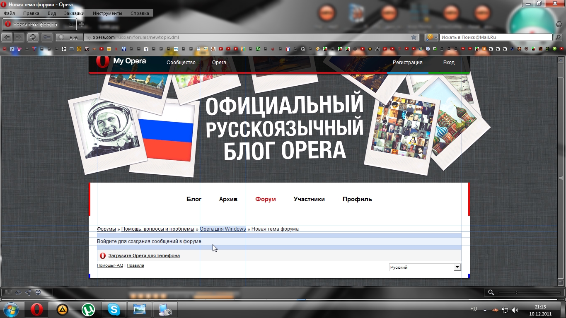
Task: Click the 'Регистрация' link
Action: [408, 63]
